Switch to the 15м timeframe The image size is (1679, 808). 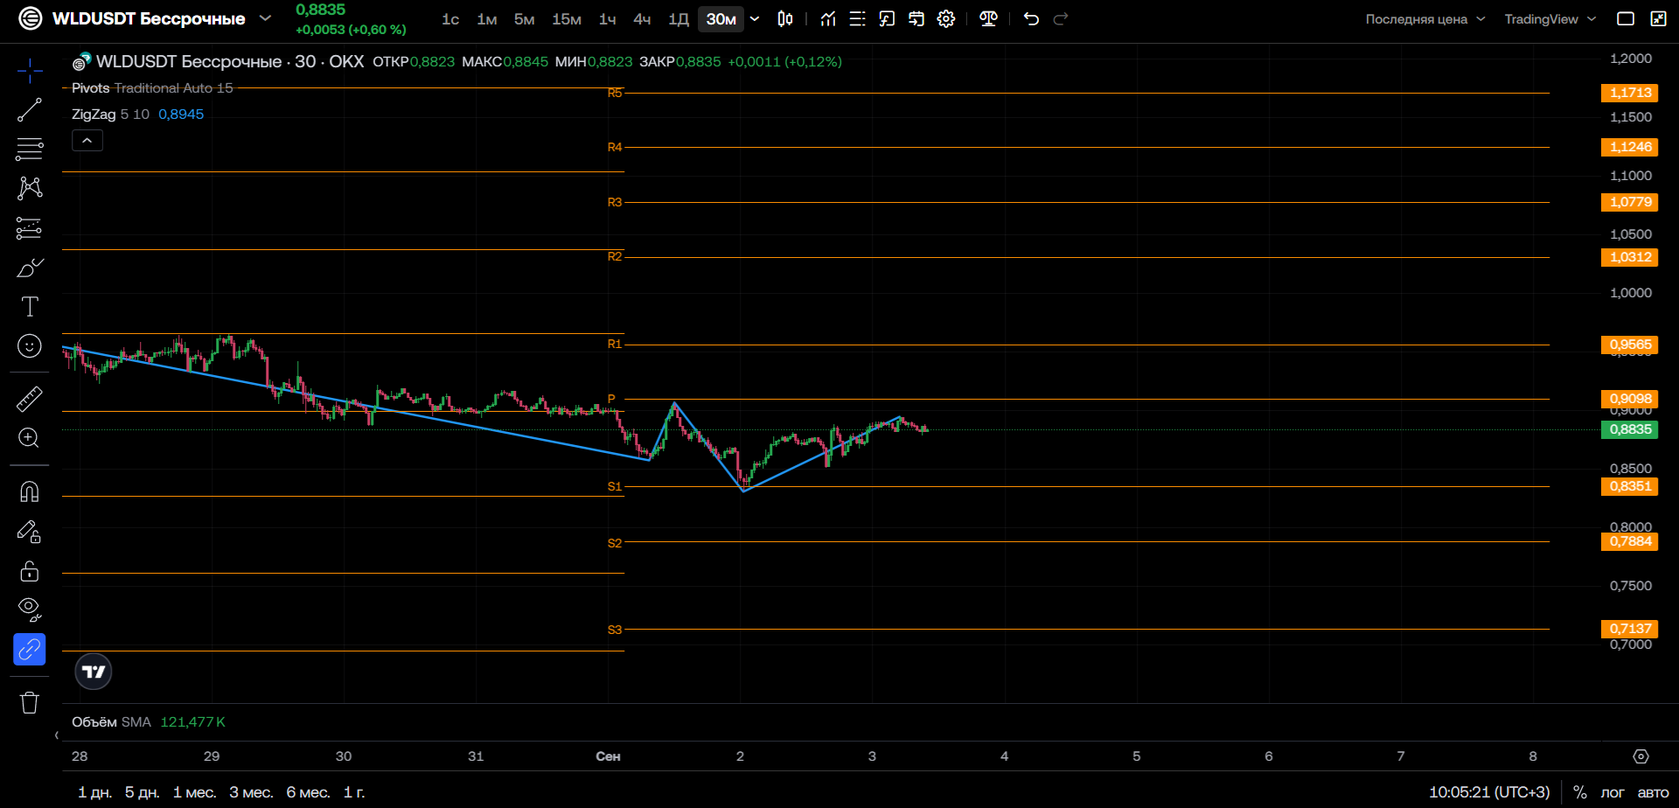point(567,19)
